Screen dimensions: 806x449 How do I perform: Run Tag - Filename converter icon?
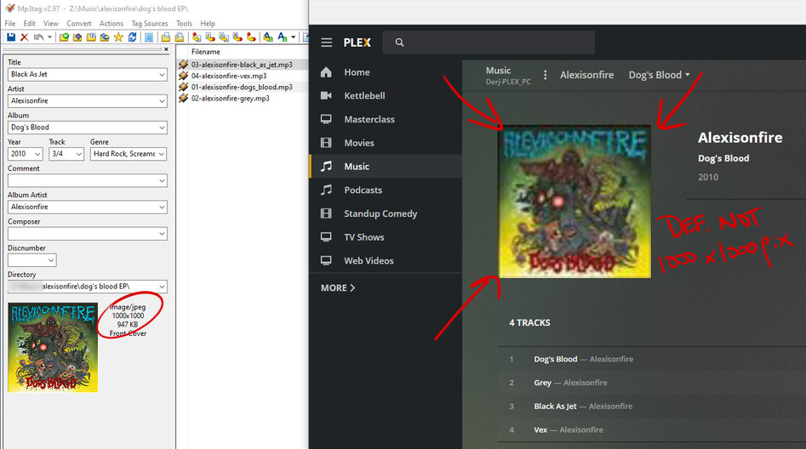tap(197, 37)
